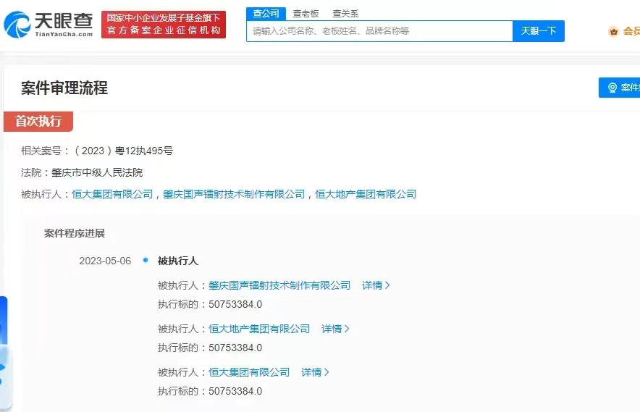Click the case number （2023）粤12执495号
The height and width of the screenshot is (412, 640).
(122, 151)
